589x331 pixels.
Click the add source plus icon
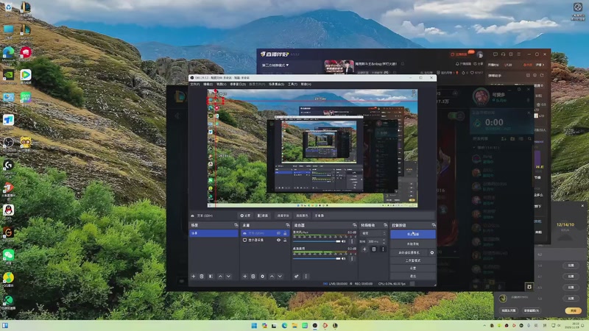pyautogui.click(x=245, y=277)
